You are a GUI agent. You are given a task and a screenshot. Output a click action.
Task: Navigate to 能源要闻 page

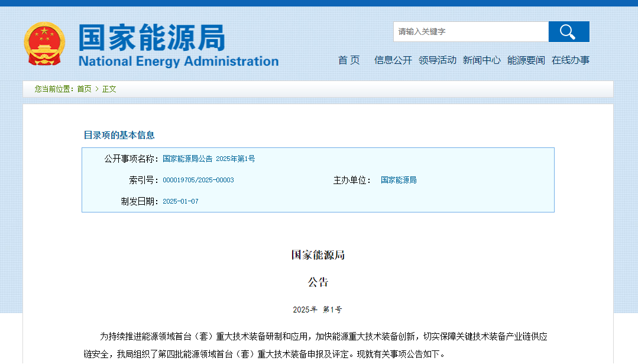tap(526, 60)
